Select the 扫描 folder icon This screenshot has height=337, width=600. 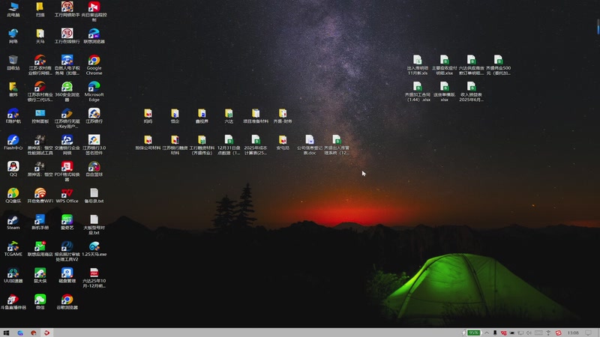pos(40,9)
